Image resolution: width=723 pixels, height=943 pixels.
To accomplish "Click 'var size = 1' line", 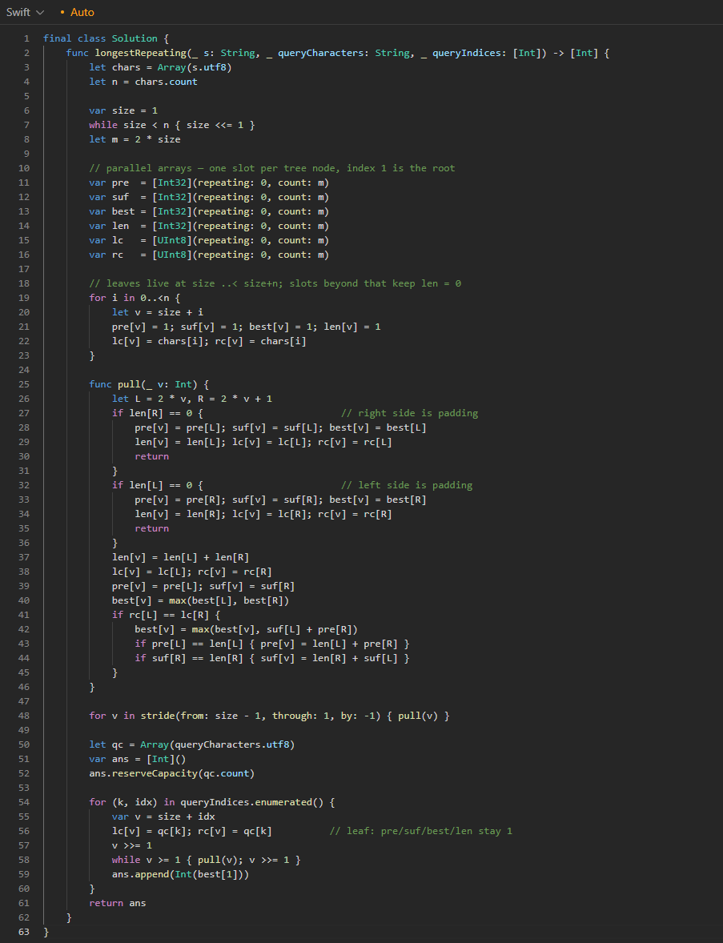I will (123, 110).
